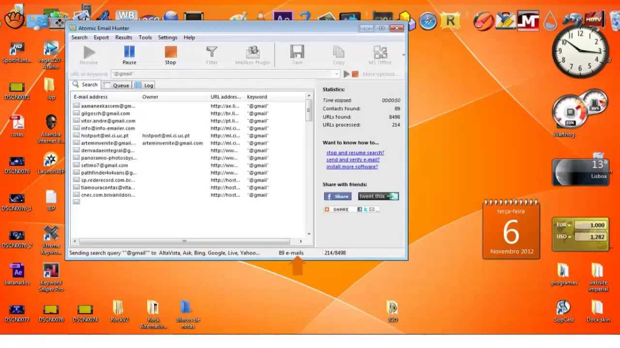Click the '214/8498' status bar counter
Image resolution: width=620 pixels, height=348 pixels.
point(335,253)
